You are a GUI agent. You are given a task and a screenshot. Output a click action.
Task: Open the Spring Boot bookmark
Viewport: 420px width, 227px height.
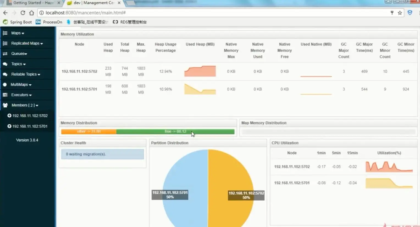17,22
